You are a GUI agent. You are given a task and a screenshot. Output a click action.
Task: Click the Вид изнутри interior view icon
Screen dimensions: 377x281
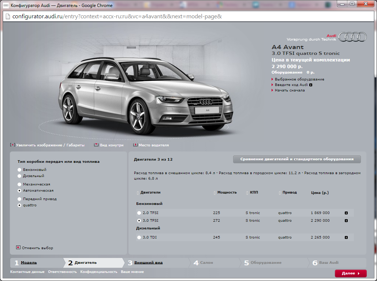click(x=96, y=145)
